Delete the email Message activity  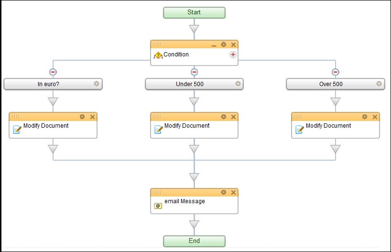[x=233, y=192]
